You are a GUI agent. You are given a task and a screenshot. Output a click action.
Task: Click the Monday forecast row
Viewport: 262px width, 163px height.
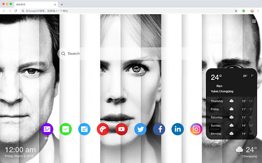[232, 134]
